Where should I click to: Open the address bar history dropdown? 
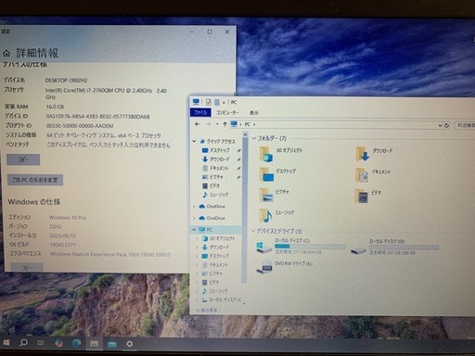[x=440, y=125]
